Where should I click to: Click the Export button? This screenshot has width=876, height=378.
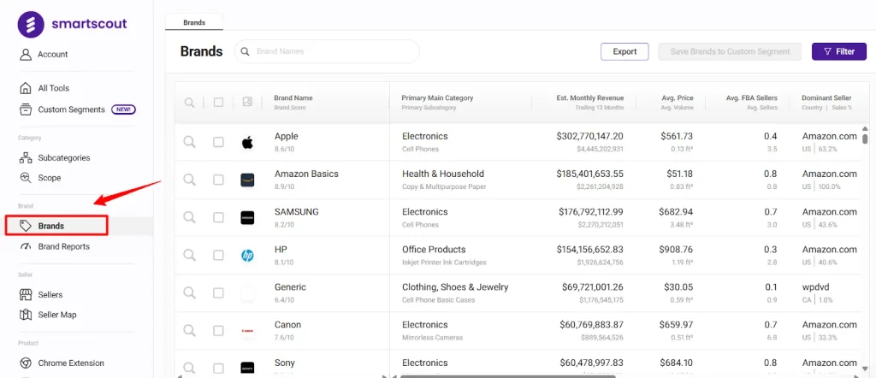pyautogui.click(x=624, y=51)
